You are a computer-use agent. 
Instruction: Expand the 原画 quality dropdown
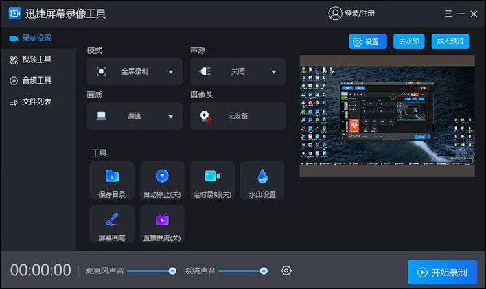pos(135,116)
